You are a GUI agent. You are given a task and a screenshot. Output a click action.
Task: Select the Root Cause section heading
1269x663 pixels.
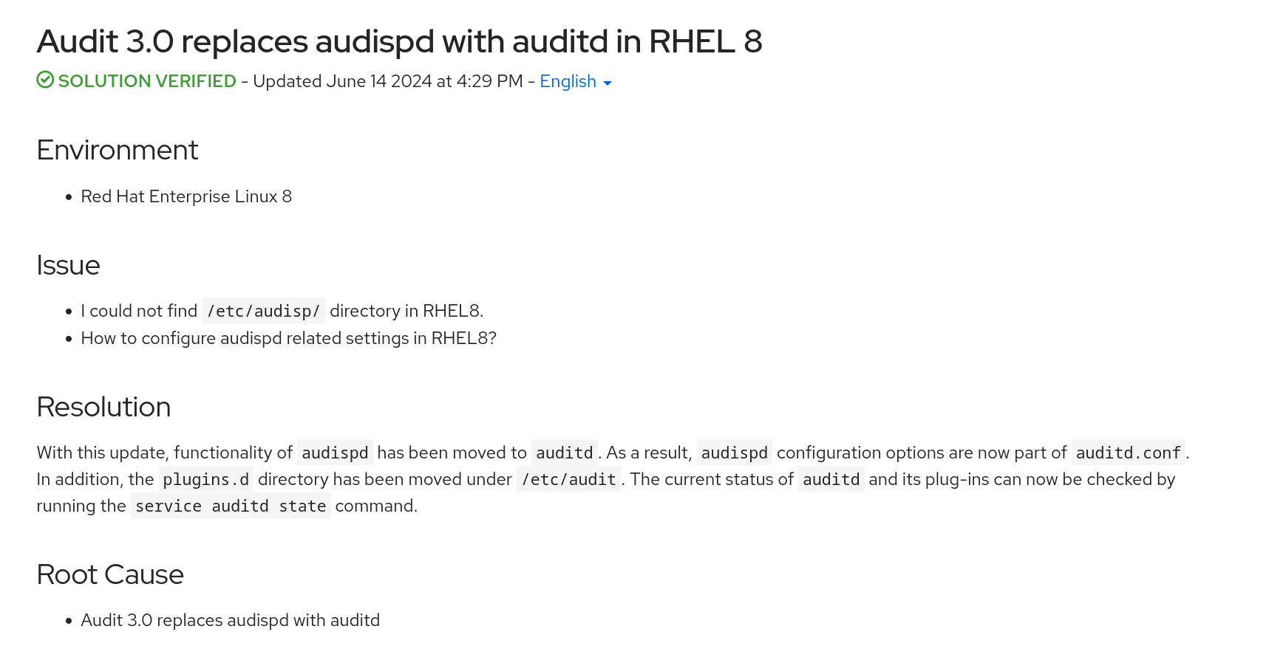pyautogui.click(x=110, y=574)
